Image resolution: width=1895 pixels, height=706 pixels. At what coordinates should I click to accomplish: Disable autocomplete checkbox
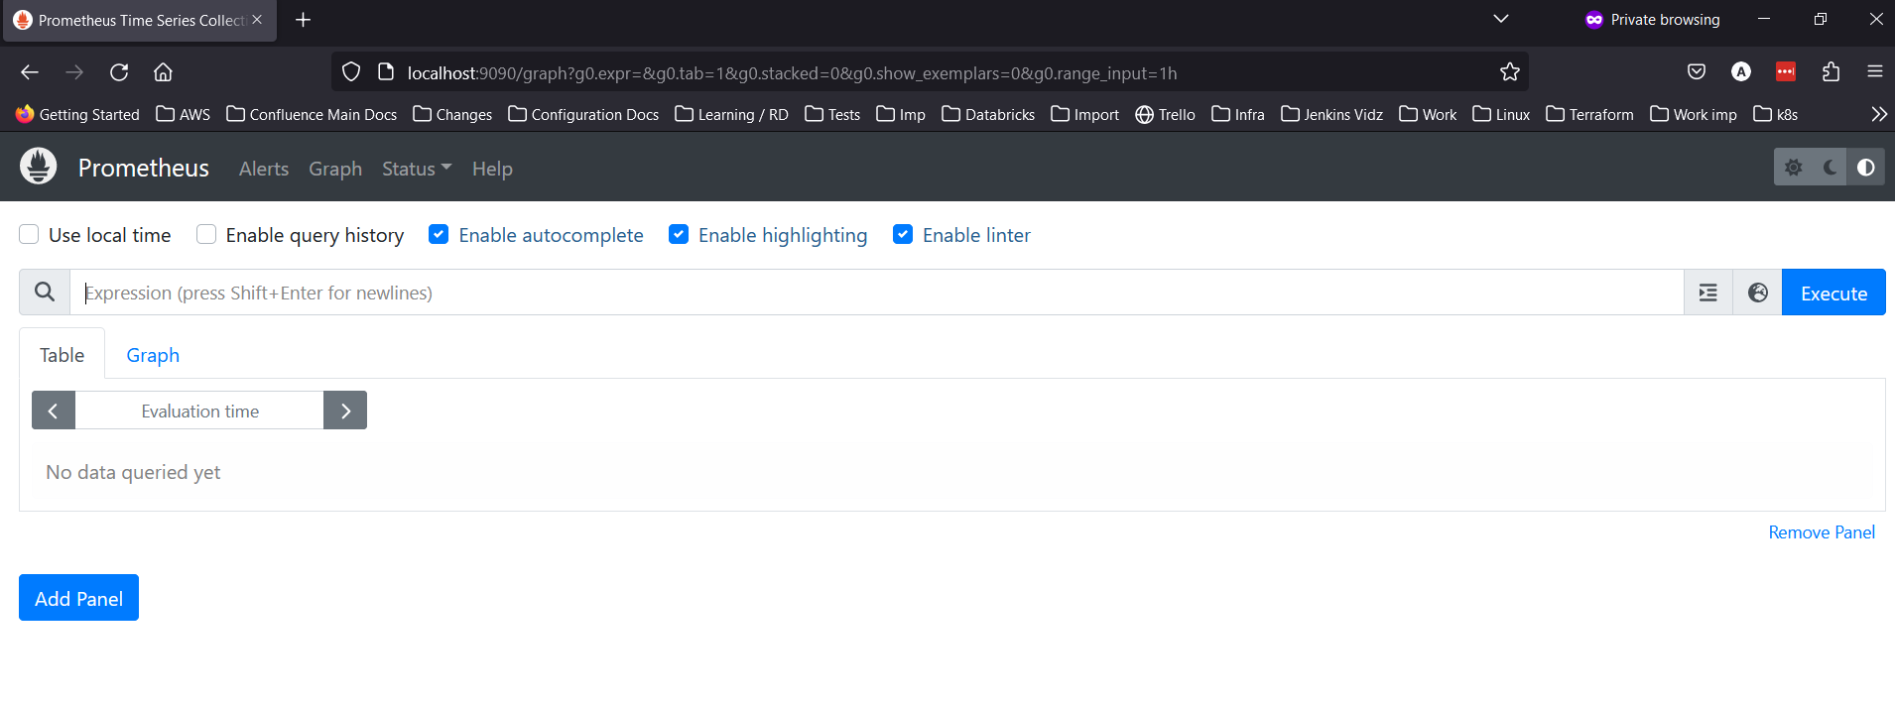point(439,234)
